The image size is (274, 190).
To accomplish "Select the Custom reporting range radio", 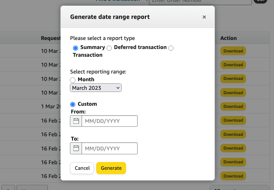I will point(72,104).
